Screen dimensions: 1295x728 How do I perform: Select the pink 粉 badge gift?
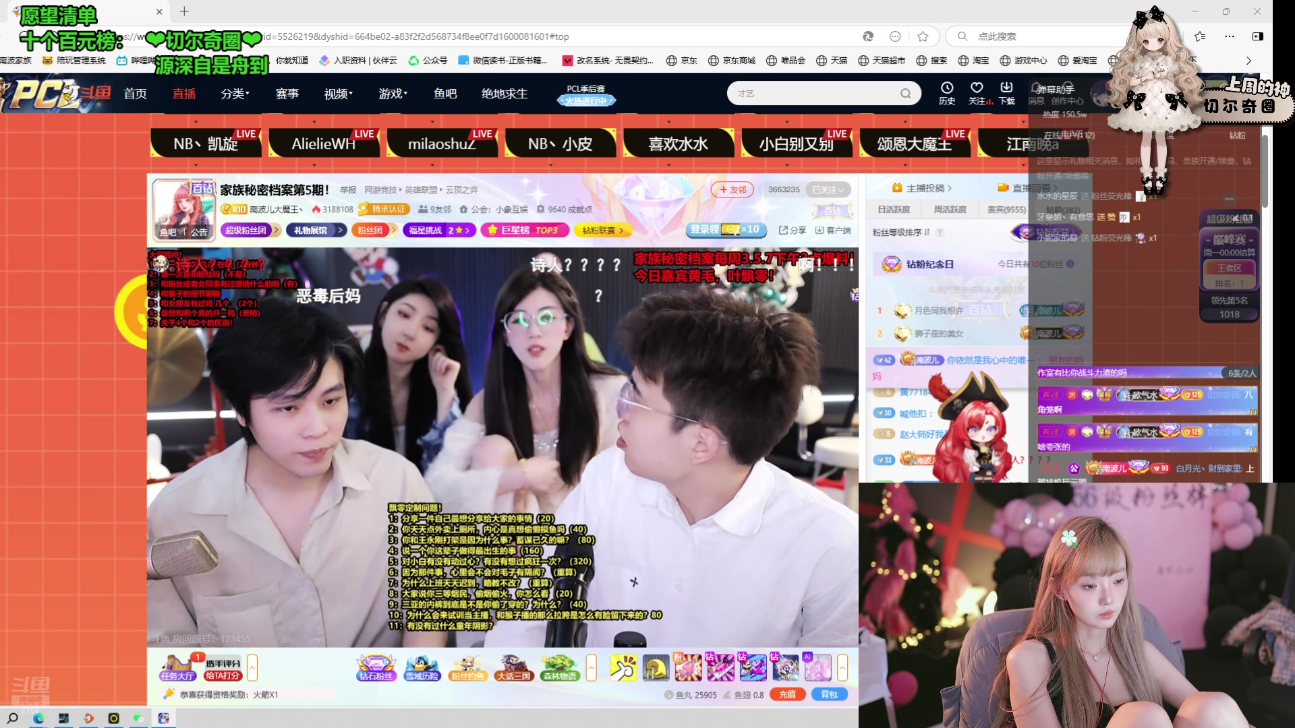pos(688,667)
